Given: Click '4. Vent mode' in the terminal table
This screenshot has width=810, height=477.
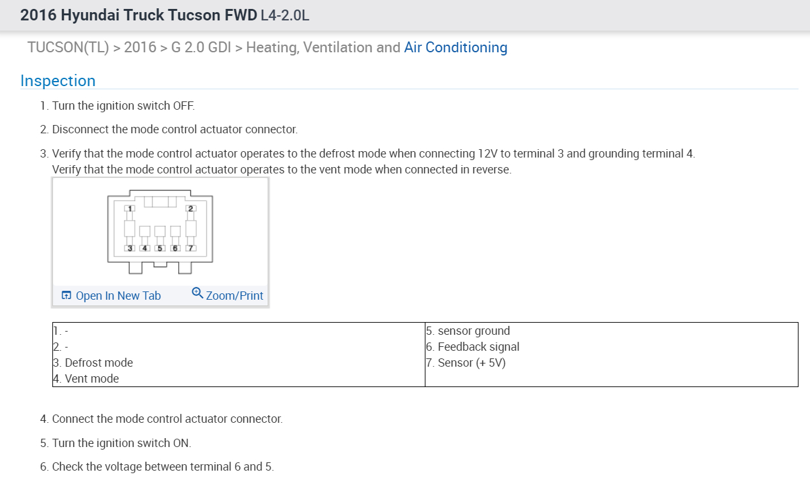Looking at the screenshot, I should 86,379.
